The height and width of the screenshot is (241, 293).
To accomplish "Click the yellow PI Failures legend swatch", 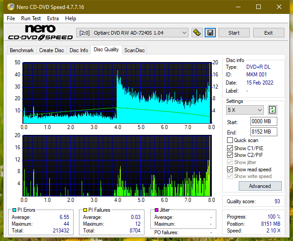I will point(85,210).
